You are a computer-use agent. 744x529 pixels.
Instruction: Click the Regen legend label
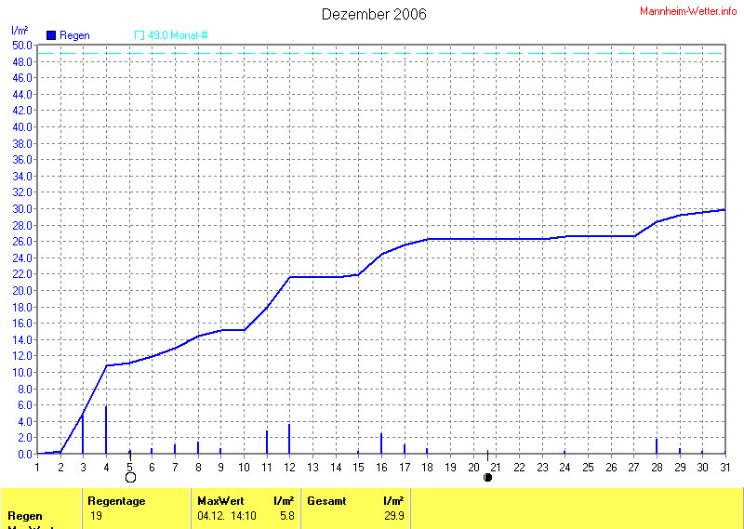[x=74, y=35]
